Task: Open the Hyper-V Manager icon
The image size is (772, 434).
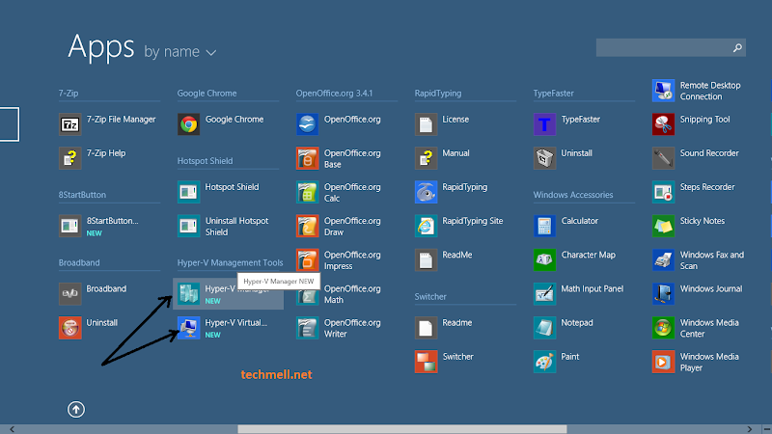Action: pos(188,294)
